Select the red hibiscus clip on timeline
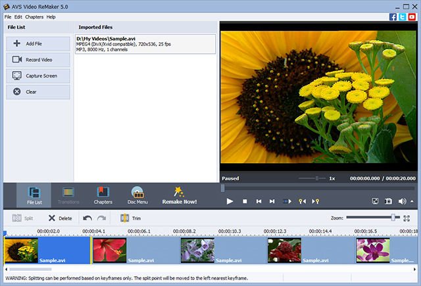 click(136, 250)
